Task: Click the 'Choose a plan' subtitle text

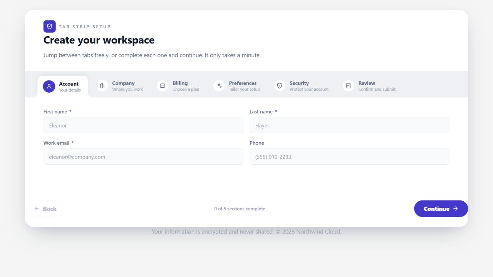Action: [186, 89]
